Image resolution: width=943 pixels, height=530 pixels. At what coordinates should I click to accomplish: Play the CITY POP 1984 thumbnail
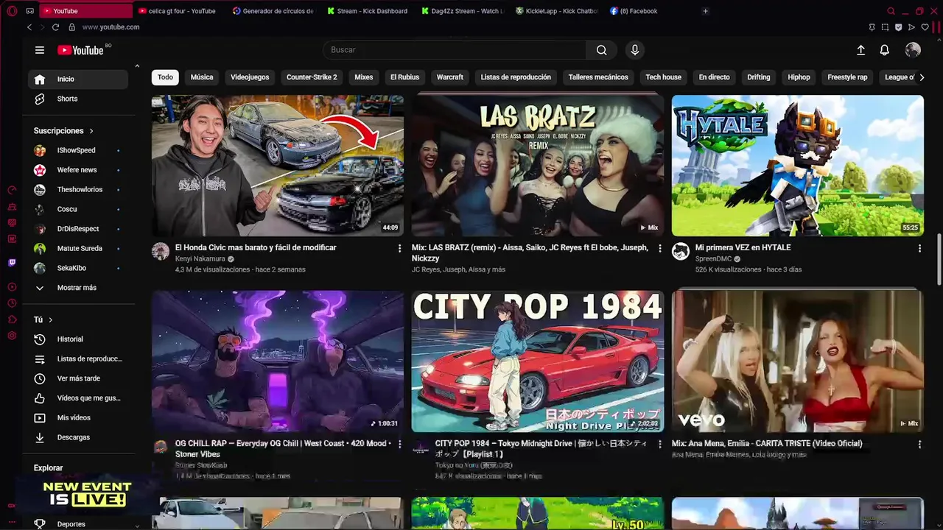(x=538, y=361)
